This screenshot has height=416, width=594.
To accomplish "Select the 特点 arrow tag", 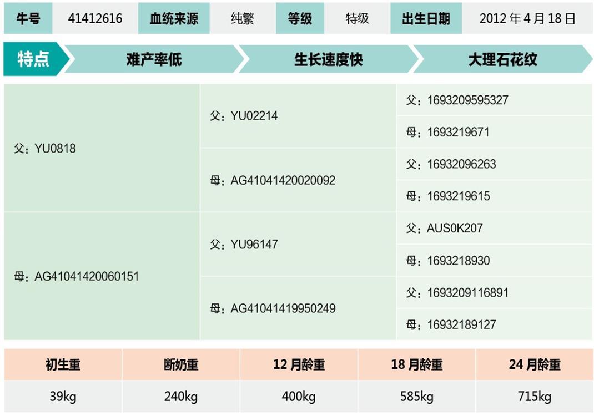I will tap(33, 59).
